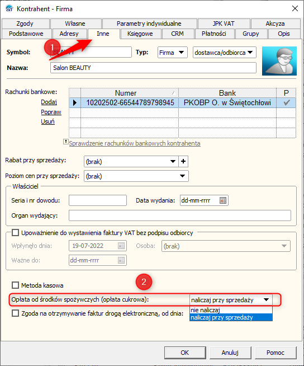Image resolution: width=304 pixels, height=366 pixels.
Task: Expand Poziom cen przy sprzedaży dropdown
Action: pos(183,176)
